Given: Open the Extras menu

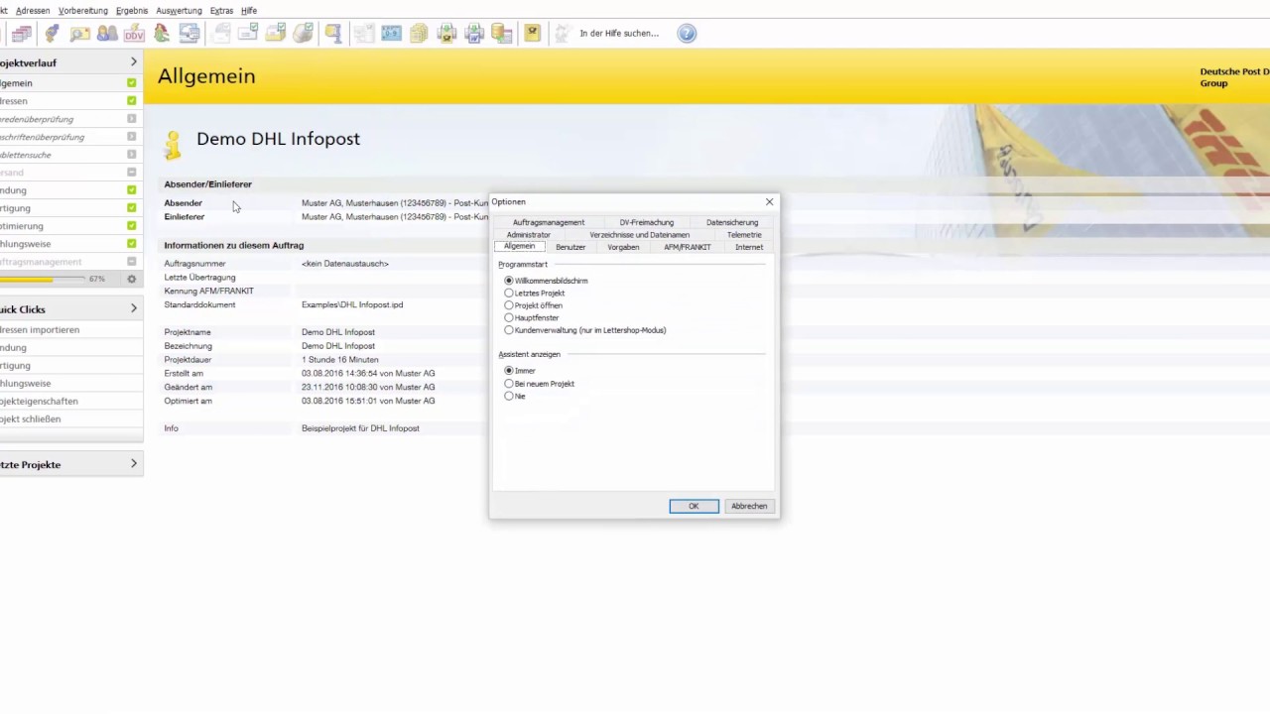Looking at the screenshot, I should pos(221,11).
